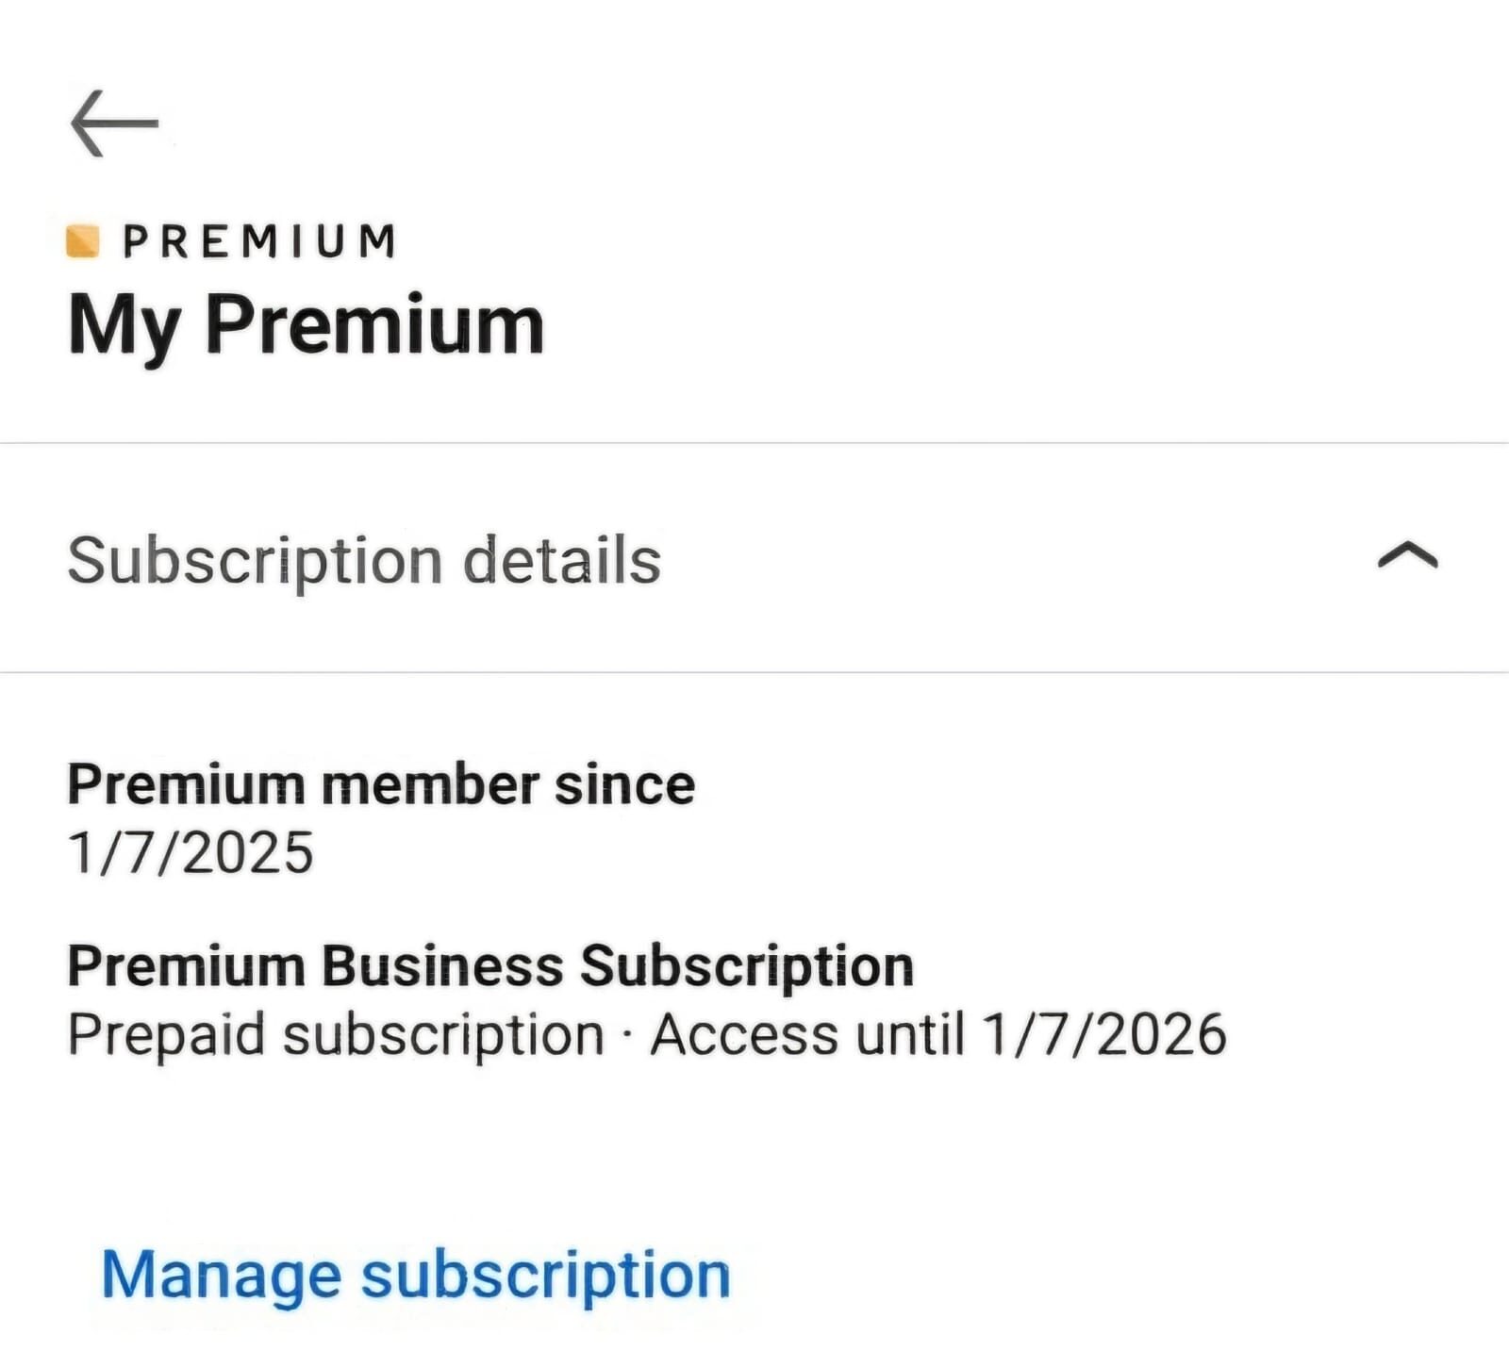Click the divider line beneath My Premium
This screenshot has height=1367, width=1509.
754,442
